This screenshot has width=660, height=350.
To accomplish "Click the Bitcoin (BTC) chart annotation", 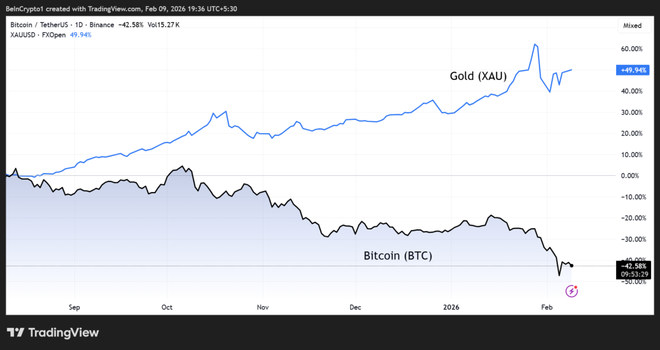I will click(398, 255).
